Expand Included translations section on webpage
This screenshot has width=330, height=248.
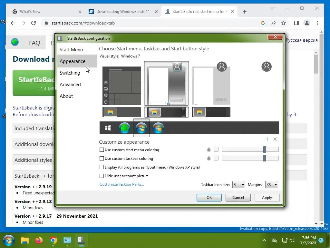34,128
